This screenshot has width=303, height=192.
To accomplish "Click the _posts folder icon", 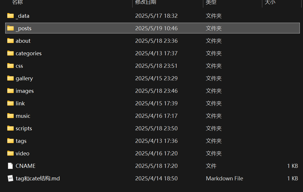I will (x=10, y=28).
